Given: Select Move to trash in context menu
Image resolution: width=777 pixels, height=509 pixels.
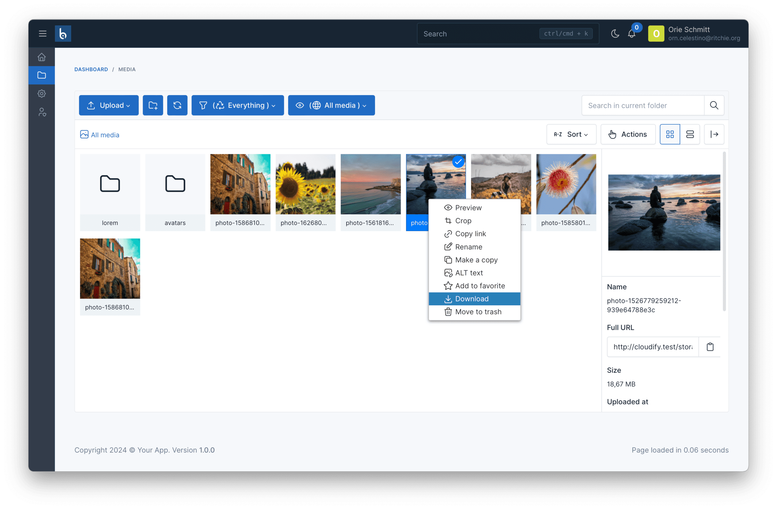Looking at the screenshot, I should click(474, 312).
